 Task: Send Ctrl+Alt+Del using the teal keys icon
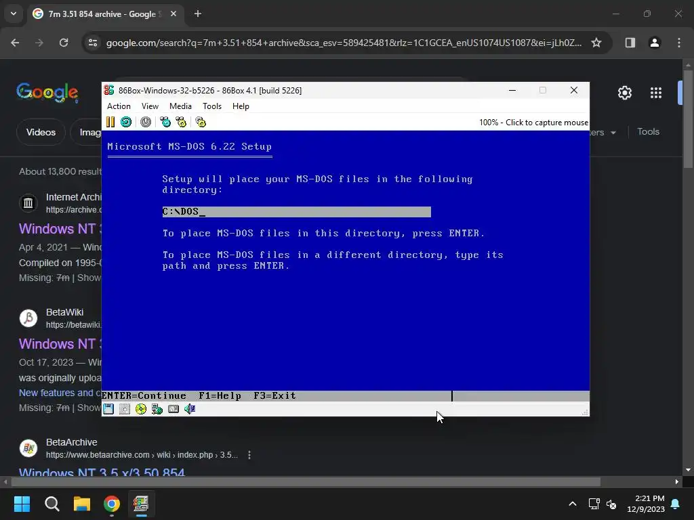coord(165,122)
